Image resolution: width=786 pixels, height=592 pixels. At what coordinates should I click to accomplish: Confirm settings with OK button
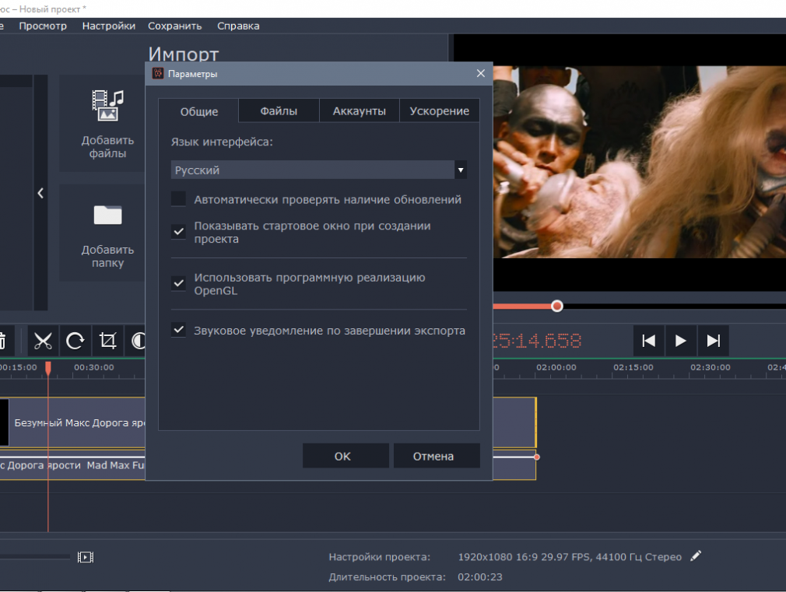point(346,456)
